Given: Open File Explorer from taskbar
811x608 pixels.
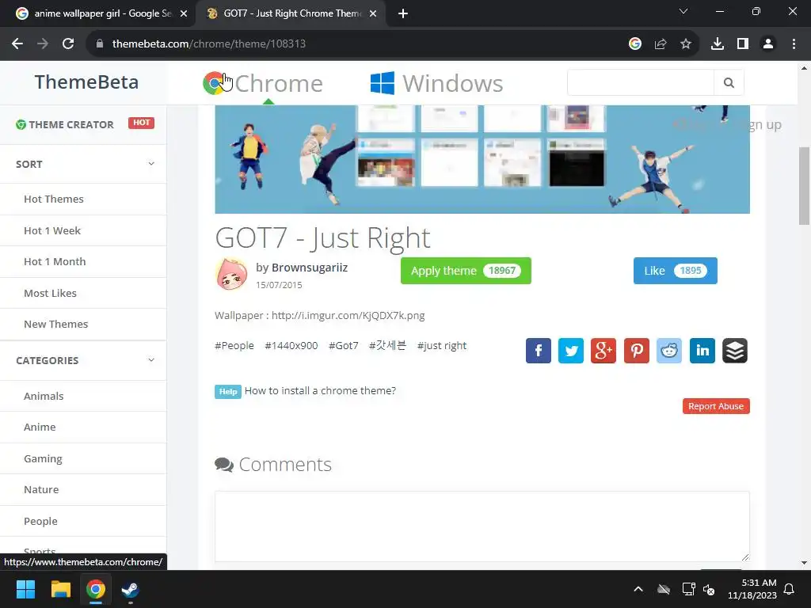Looking at the screenshot, I should [60, 589].
